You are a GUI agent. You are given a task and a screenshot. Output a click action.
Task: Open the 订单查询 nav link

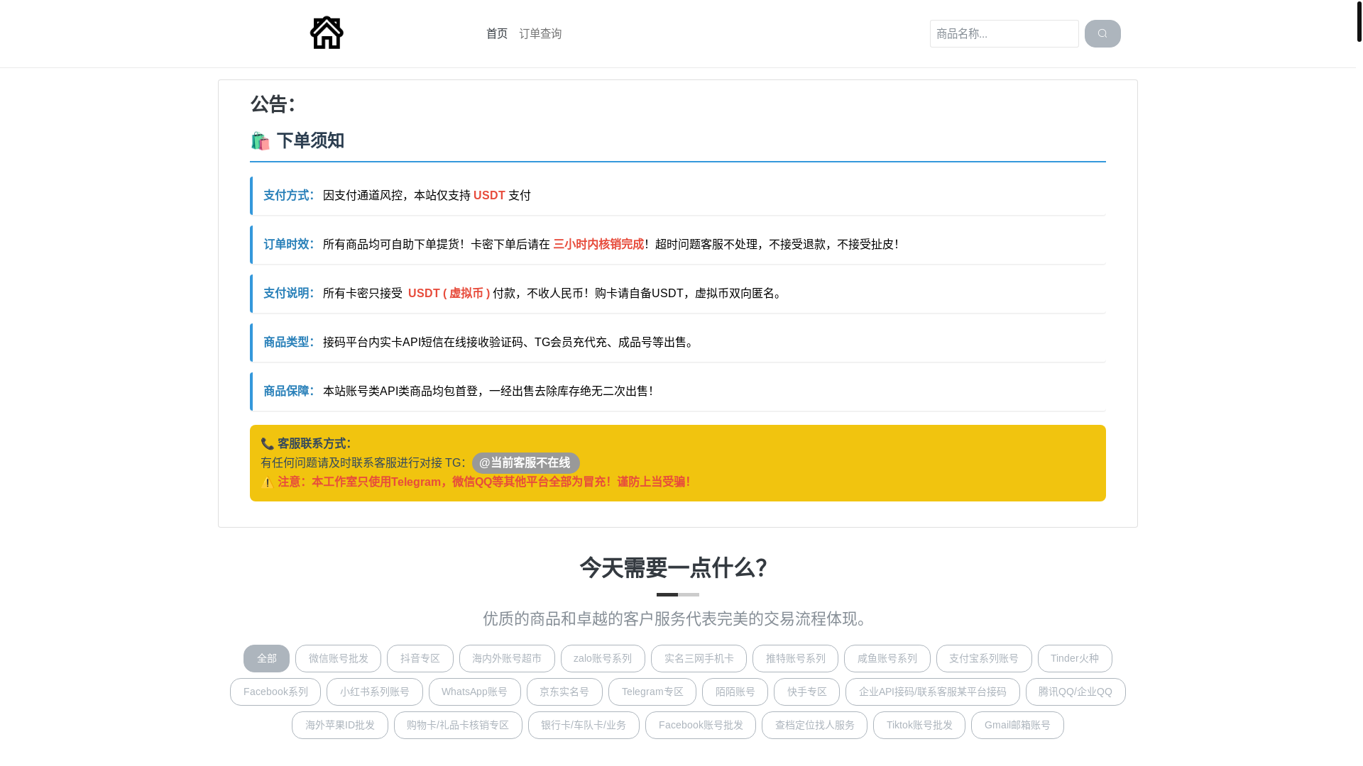click(540, 33)
